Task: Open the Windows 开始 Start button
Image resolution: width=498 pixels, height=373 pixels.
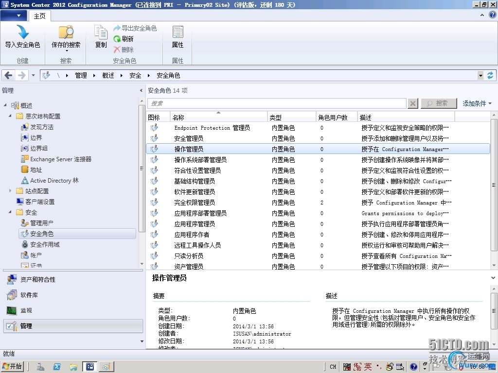Action: (x=12, y=367)
